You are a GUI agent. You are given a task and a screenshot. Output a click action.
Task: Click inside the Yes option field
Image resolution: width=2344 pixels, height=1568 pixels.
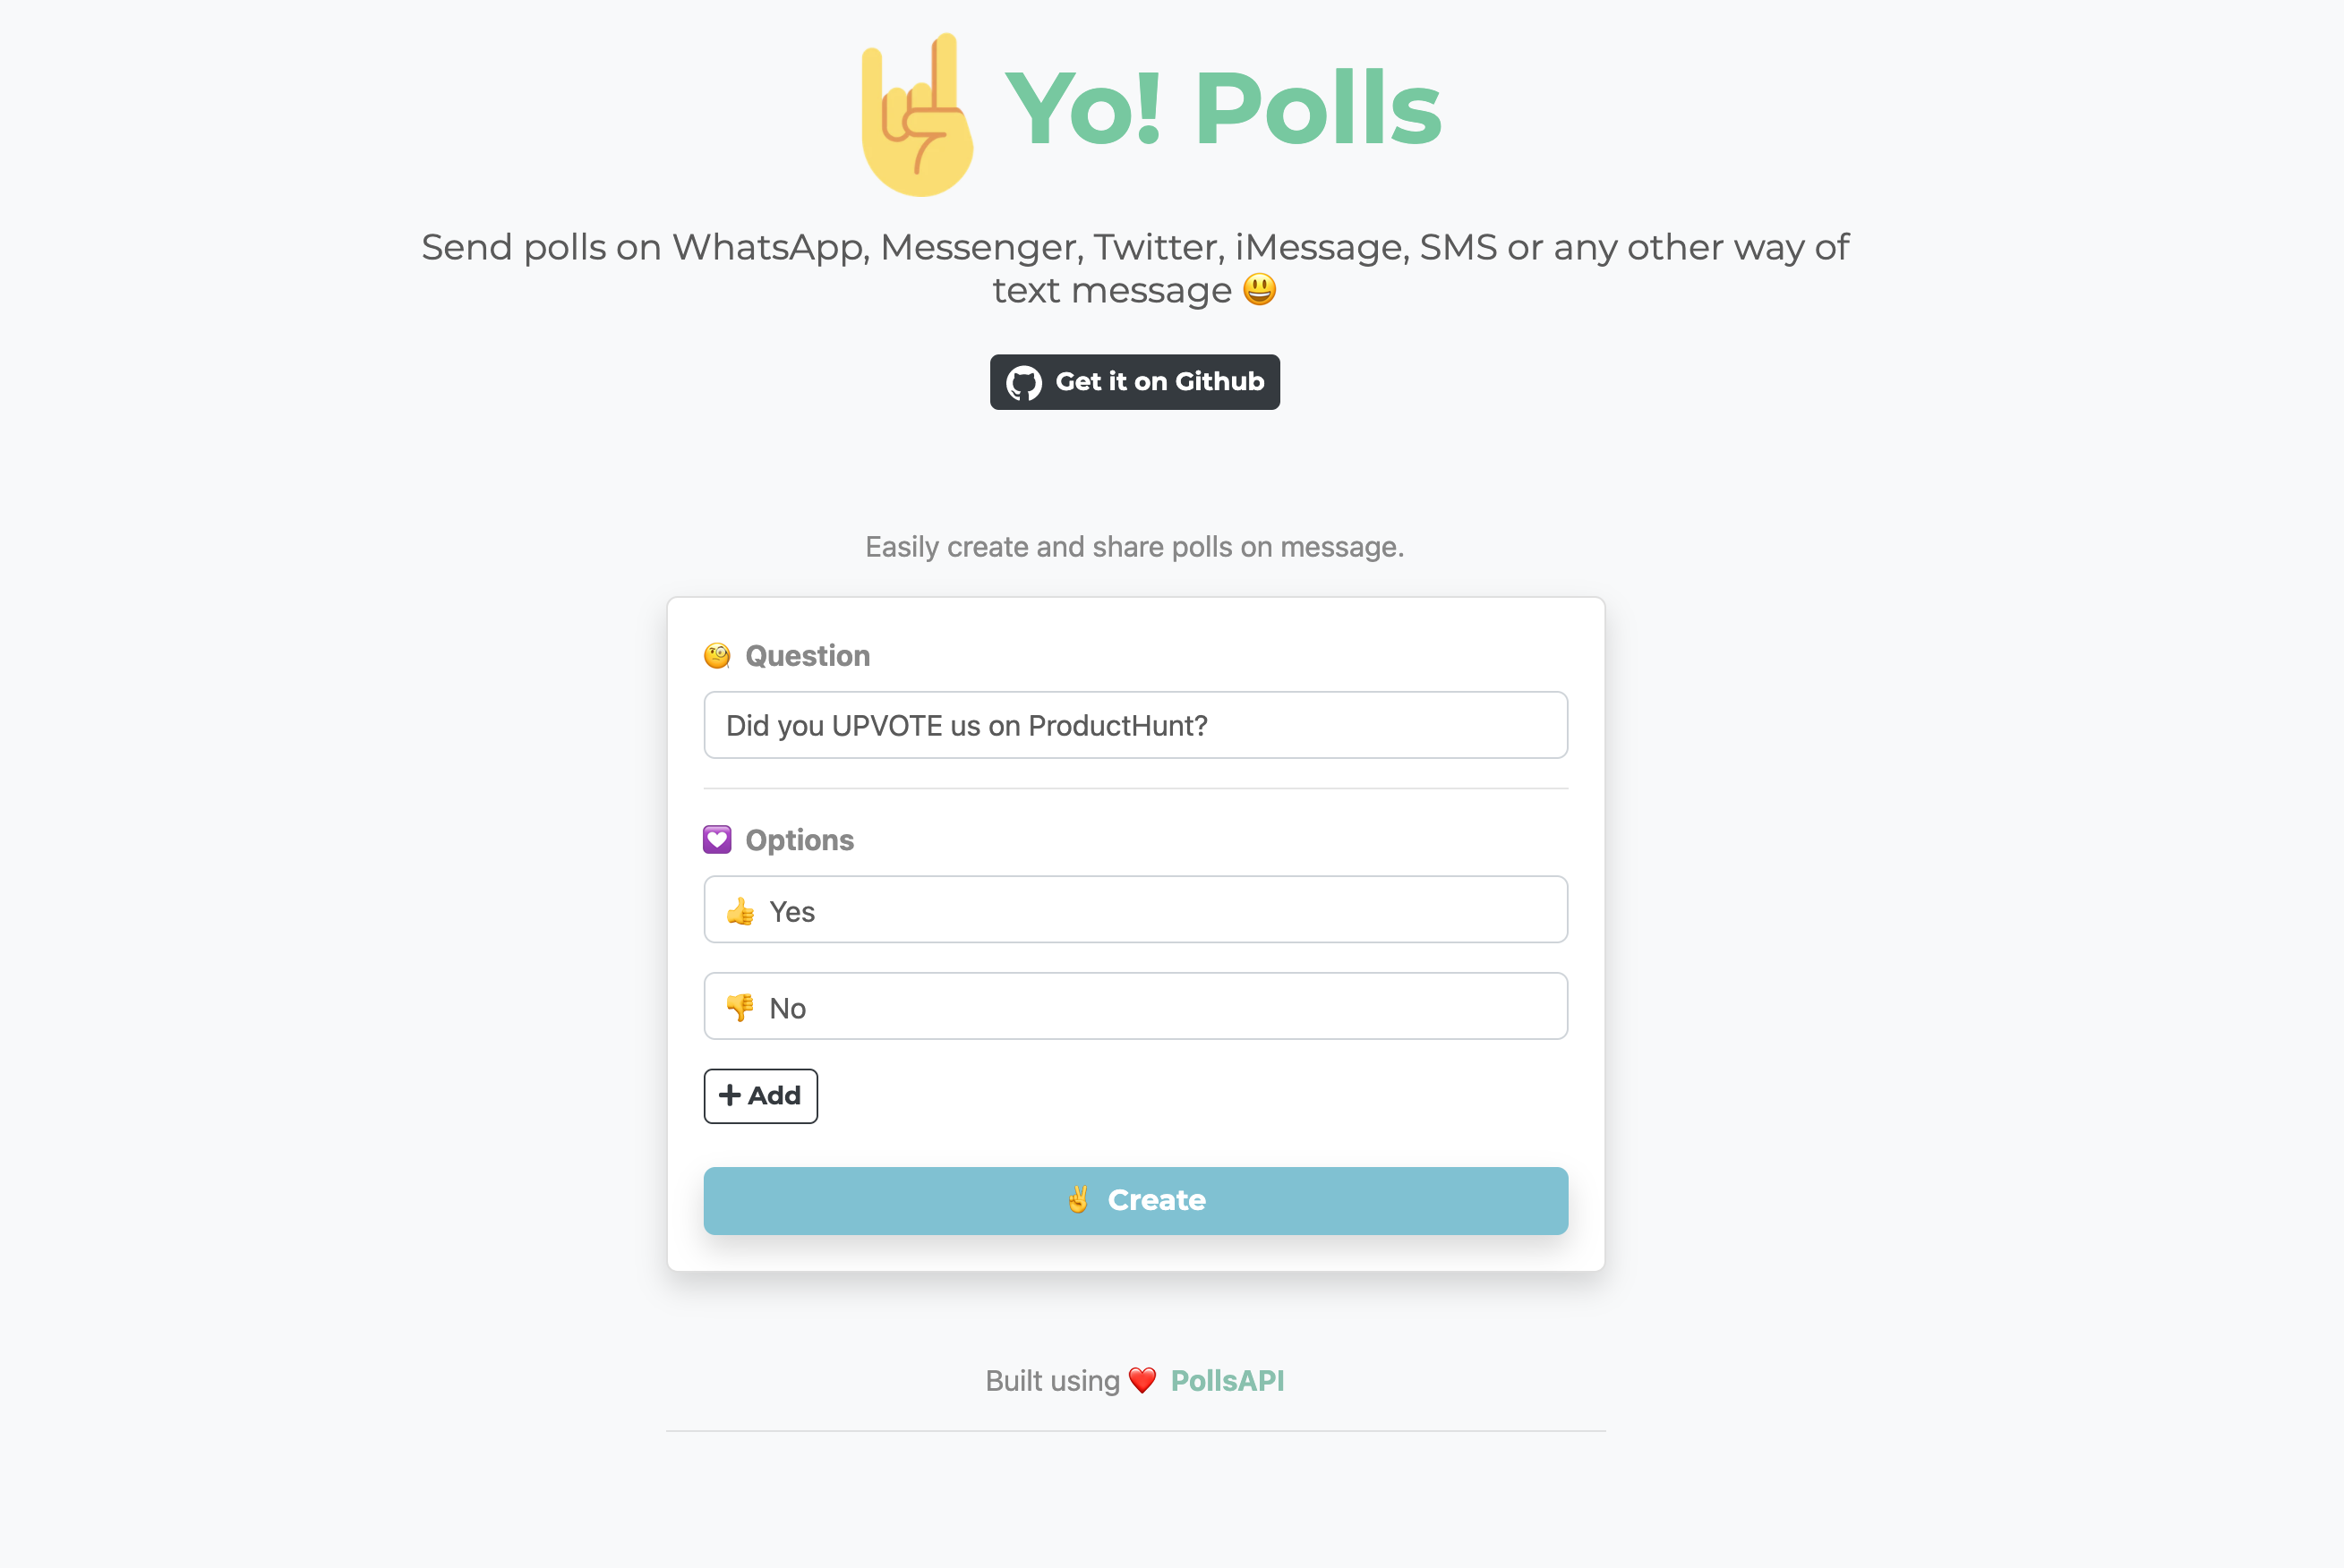coord(1134,910)
